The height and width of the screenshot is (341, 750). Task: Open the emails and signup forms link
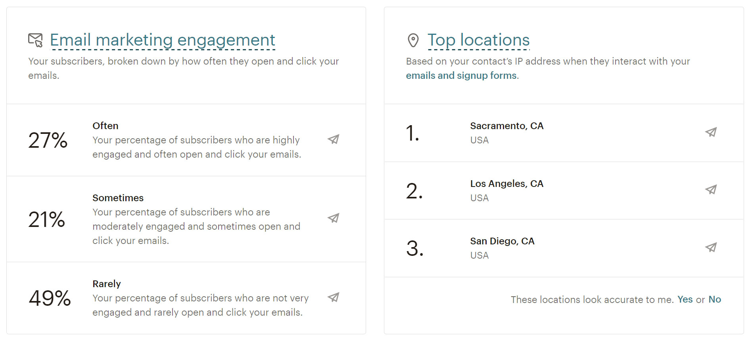pos(461,75)
